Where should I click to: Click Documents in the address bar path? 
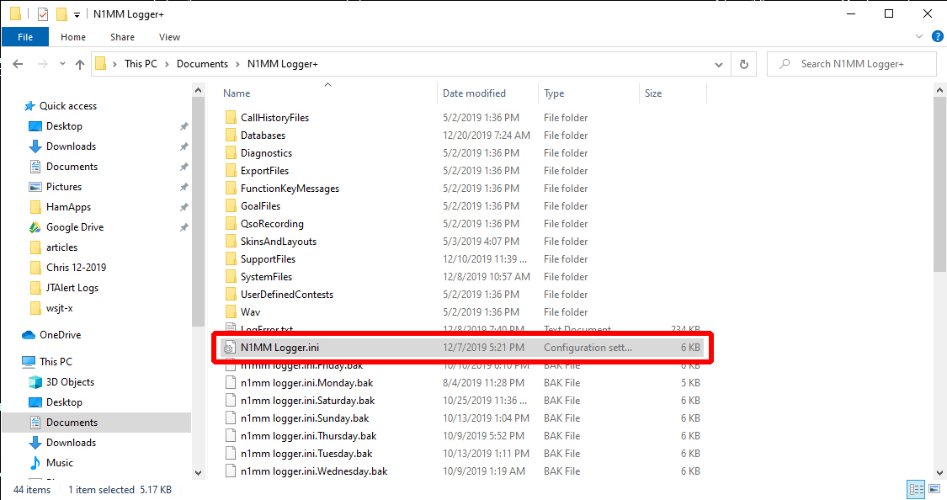click(x=202, y=64)
